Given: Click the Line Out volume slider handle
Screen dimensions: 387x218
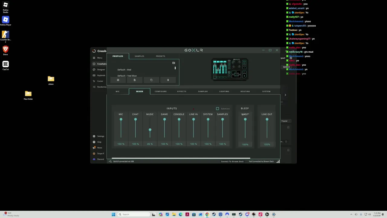Looking at the screenshot, I should (x=267, y=120).
